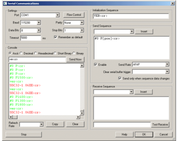Click console horizontal scroll left arrow
The width and height of the screenshot is (177, 141).
pos(11,117)
